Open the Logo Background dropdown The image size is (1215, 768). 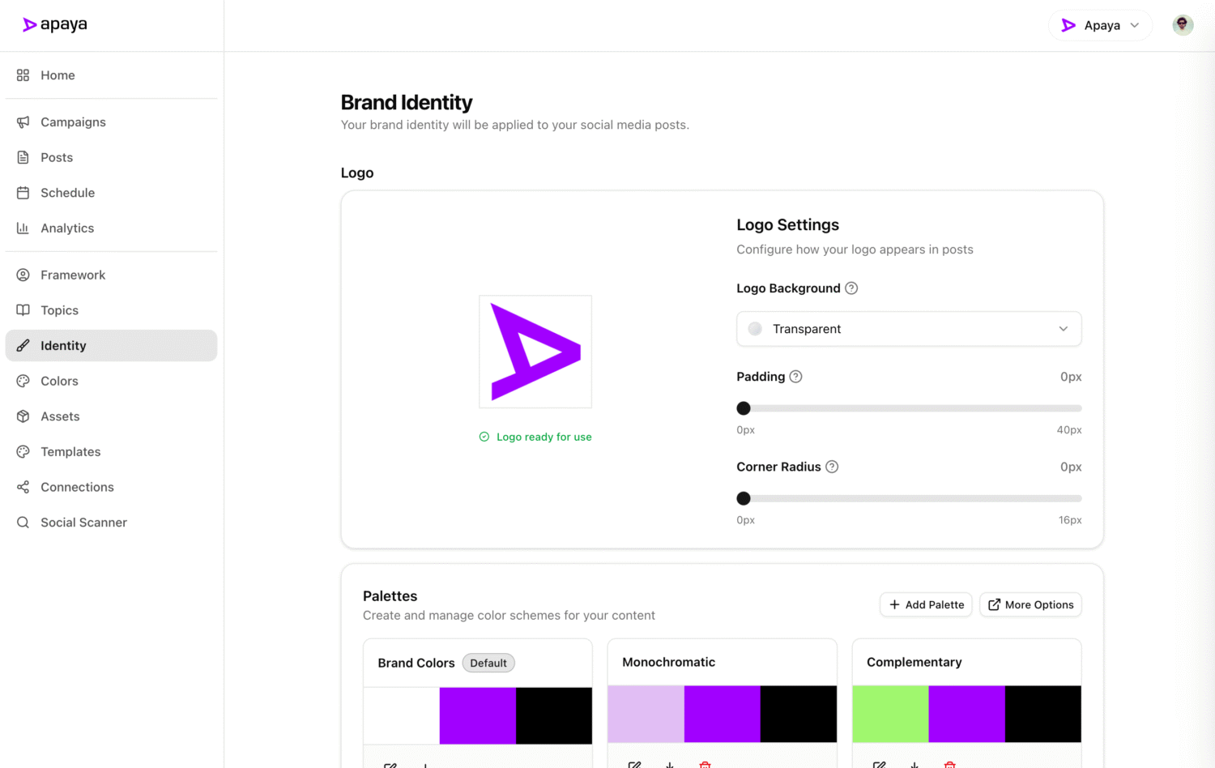(x=908, y=329)
